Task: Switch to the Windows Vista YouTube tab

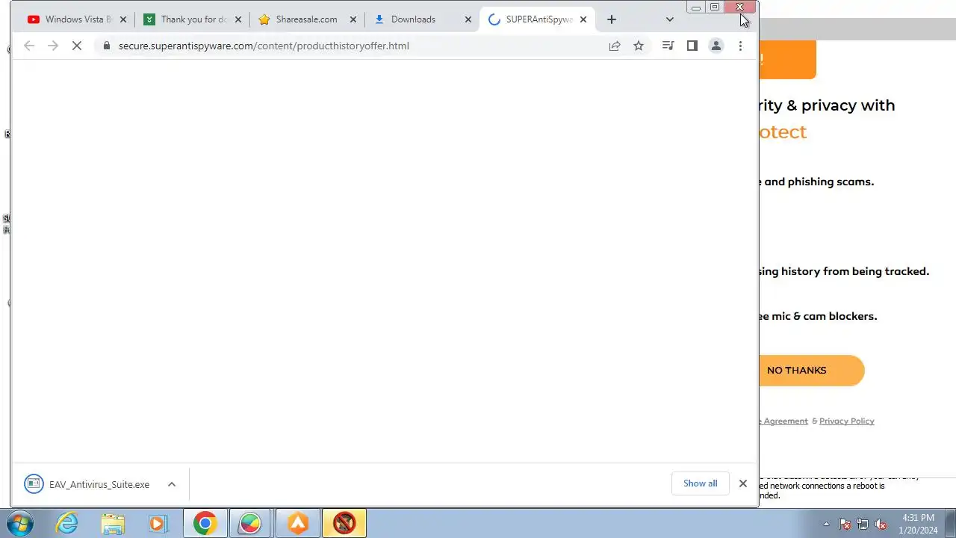Action: [69, 19]
